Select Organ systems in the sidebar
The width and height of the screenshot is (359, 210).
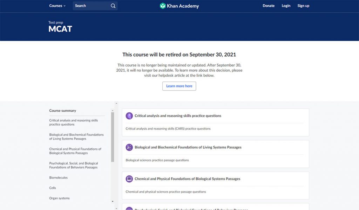coord(59,198)
